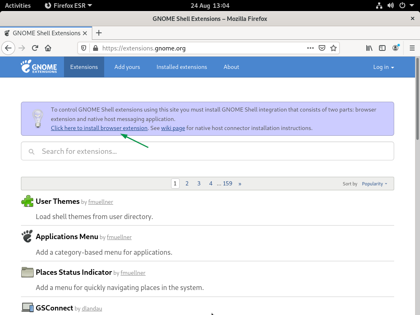Open Firefox account icon
420x315 pixels.
[395, 48]
